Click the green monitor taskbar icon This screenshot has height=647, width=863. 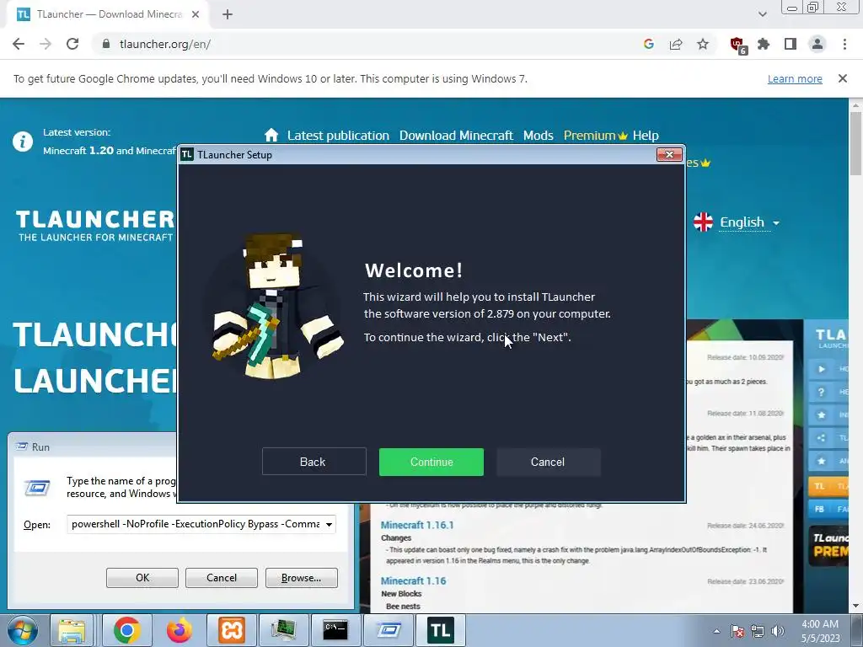pyautogui.click(x=283, y=630)
